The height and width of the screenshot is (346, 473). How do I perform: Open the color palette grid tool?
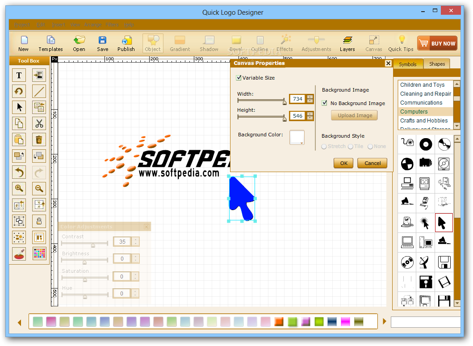point(39,253)
